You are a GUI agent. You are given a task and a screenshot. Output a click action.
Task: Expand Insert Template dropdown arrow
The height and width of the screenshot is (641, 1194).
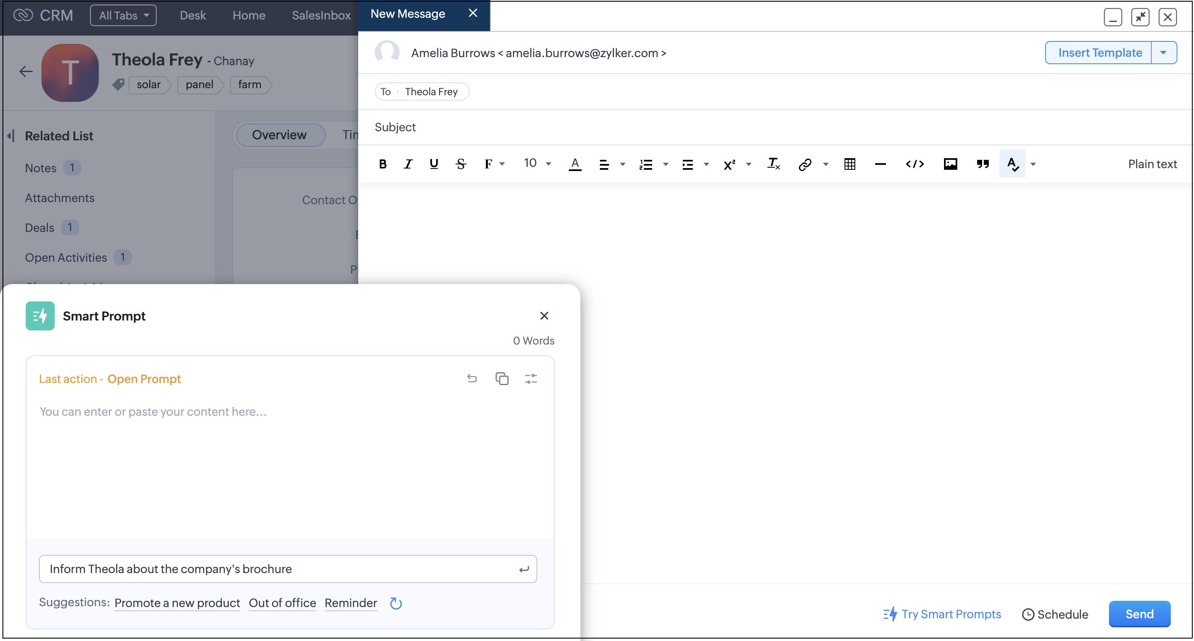(1163, 53)
